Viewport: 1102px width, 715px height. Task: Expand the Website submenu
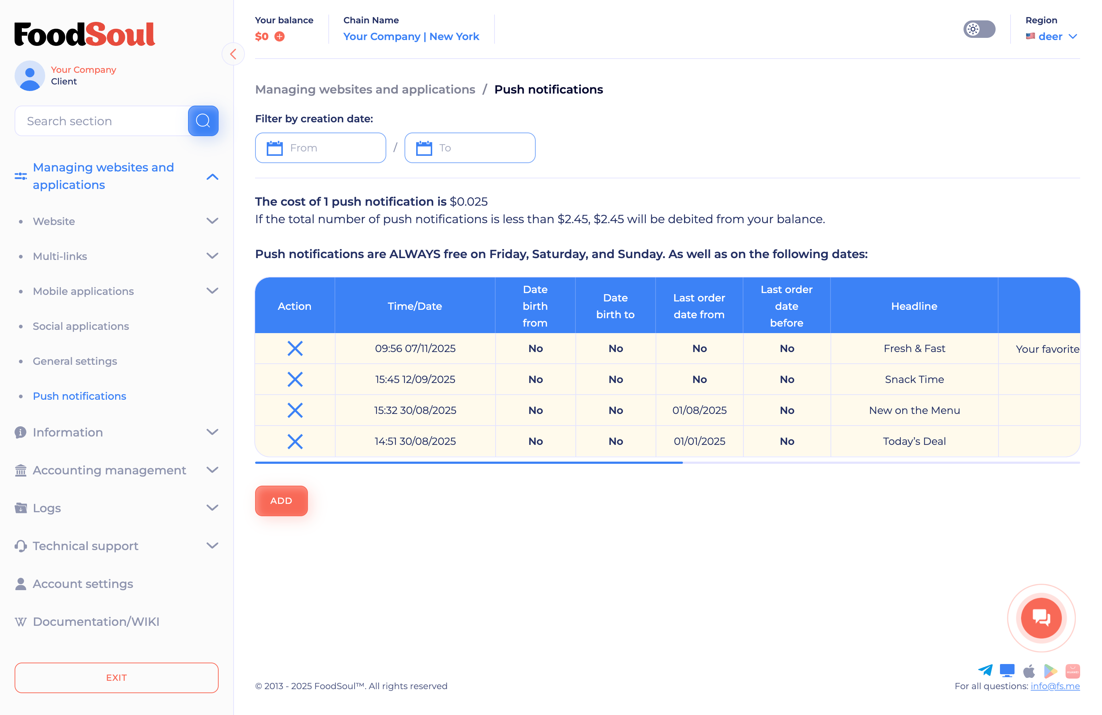tap(212, 221)
